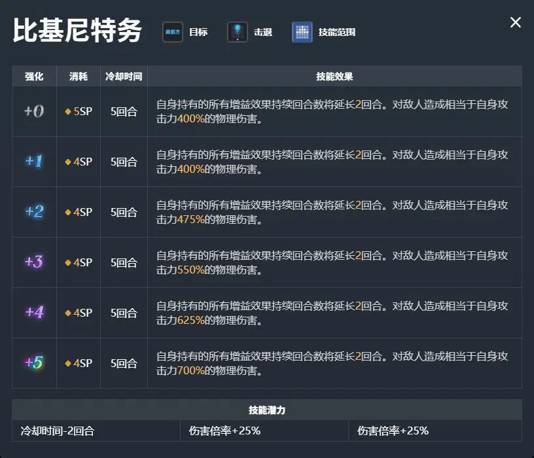
Task: Select the +1 enhancement level icon
Action: [34, 162]
